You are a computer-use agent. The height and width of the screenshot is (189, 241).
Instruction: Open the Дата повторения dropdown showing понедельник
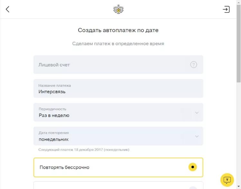(x=109, y=136)
